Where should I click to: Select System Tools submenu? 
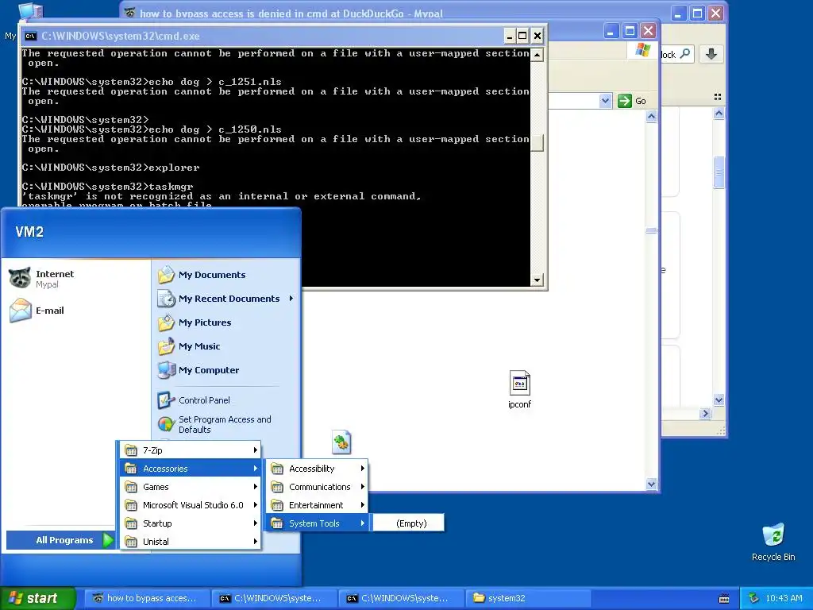point(317,523)
